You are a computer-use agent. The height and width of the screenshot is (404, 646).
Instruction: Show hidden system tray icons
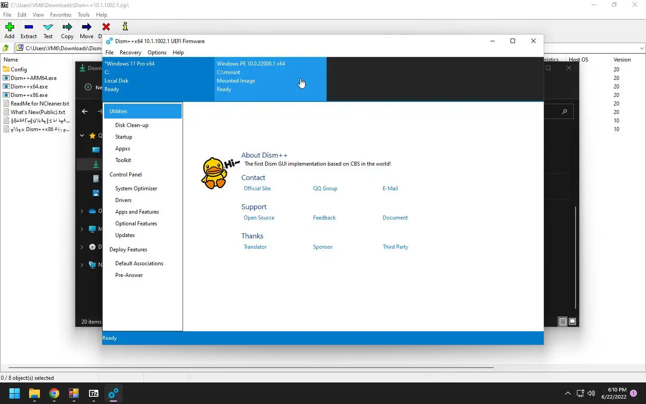coord(567,394)
